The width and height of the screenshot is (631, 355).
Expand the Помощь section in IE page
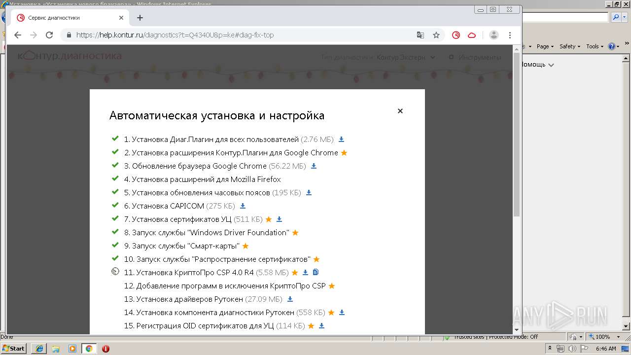537,65
